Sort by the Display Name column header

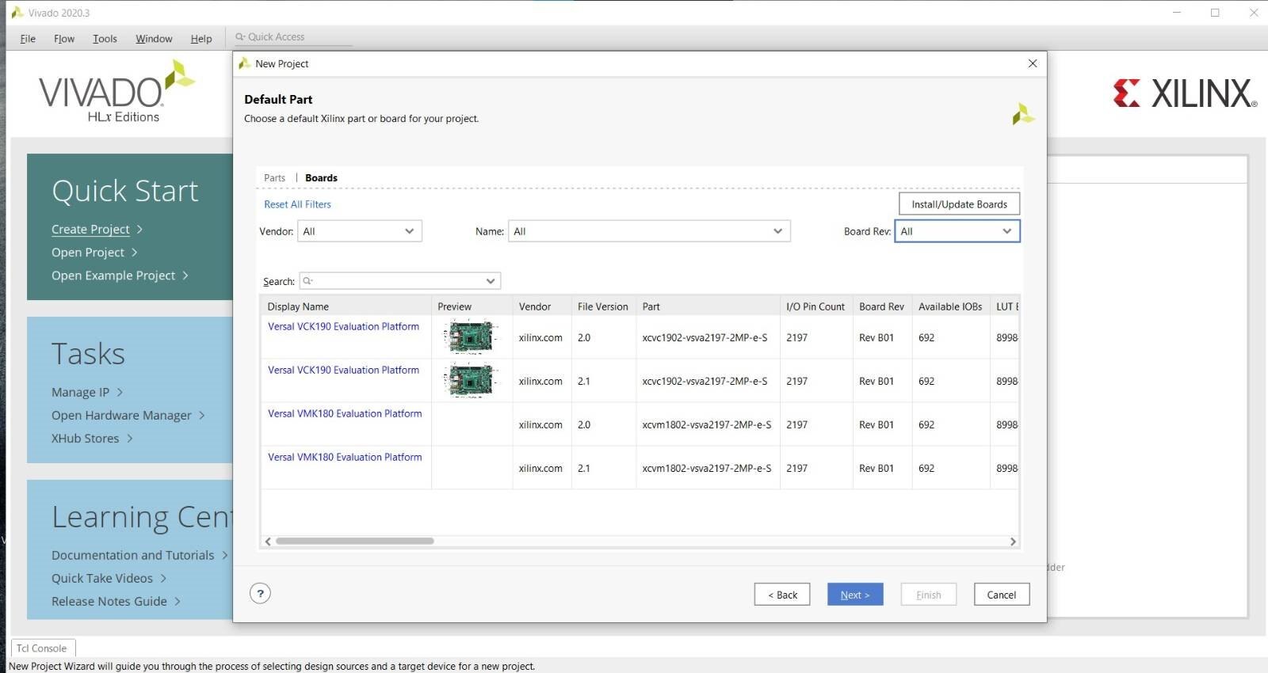click(x=298, y=306)
